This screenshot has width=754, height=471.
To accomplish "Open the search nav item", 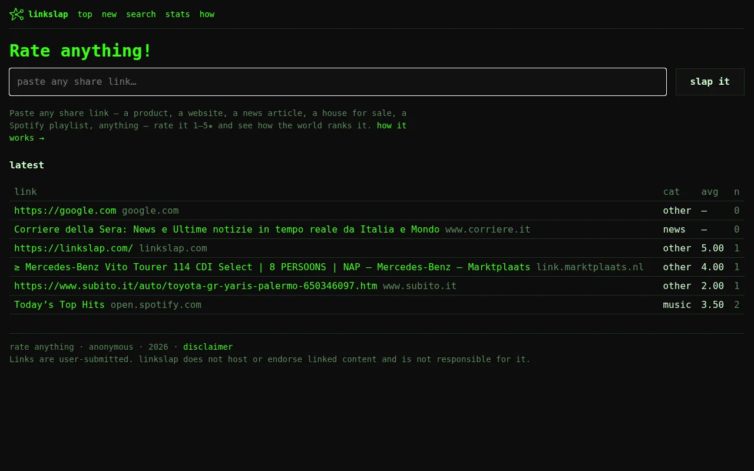I will [x=141, y=14].
